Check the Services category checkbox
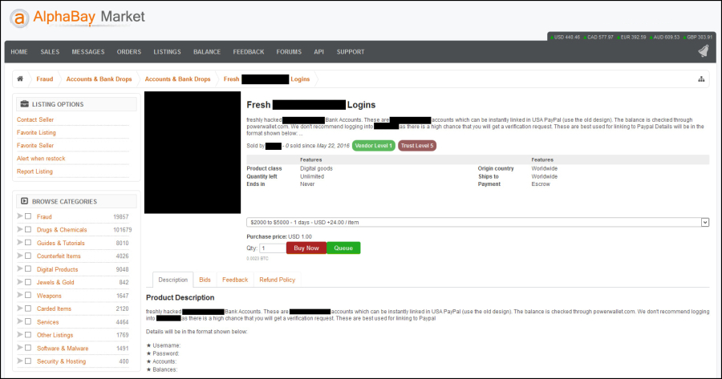 click(x=28, y=321)
